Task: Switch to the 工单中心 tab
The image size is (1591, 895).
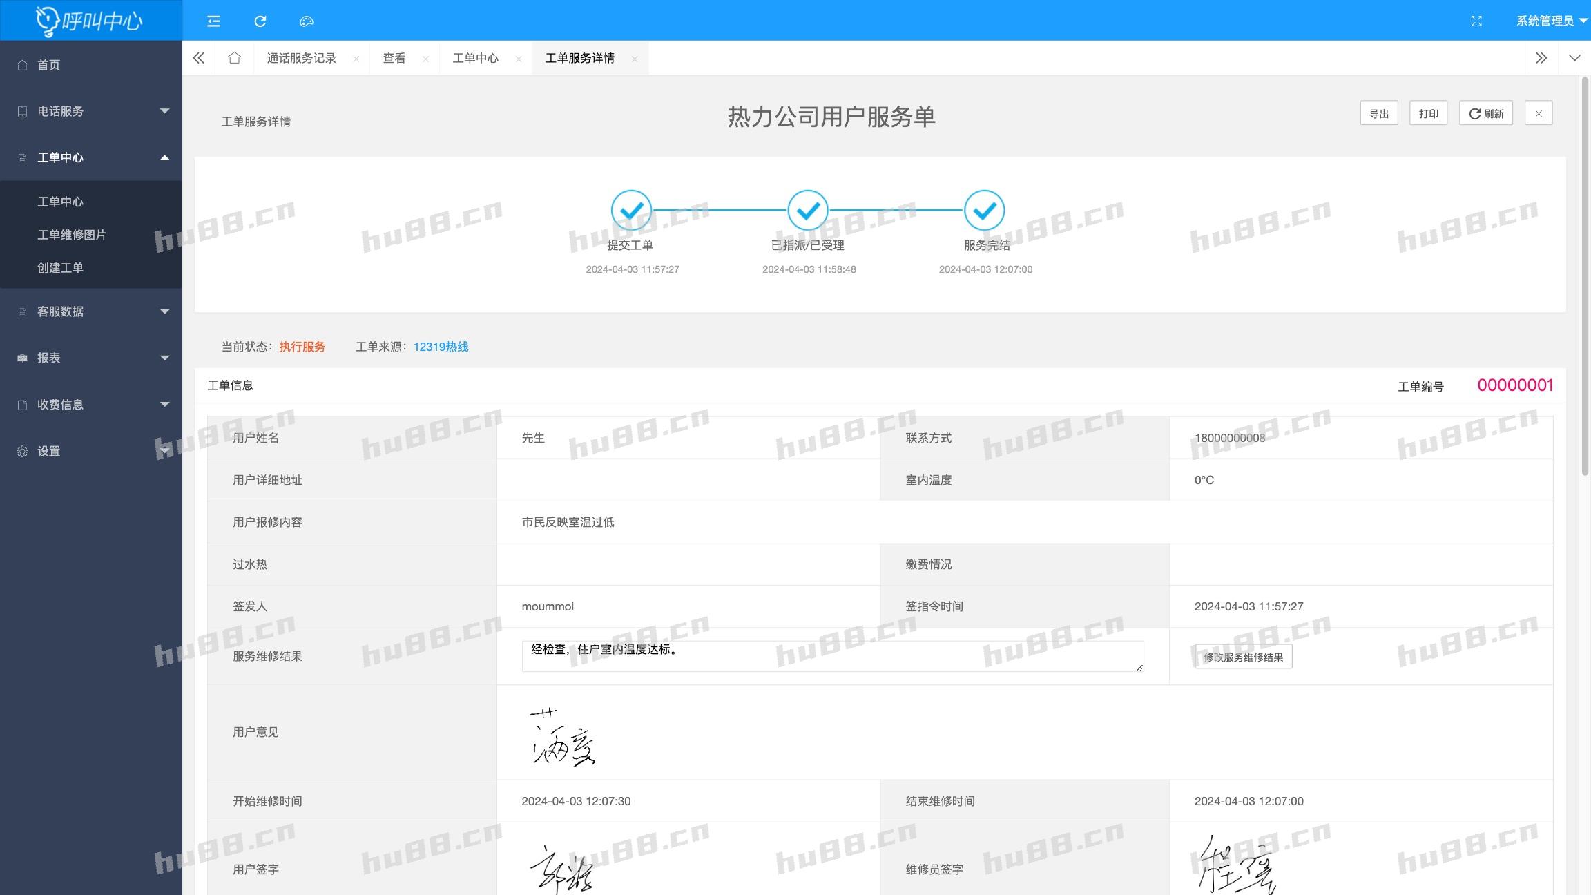Action: (475, 58)
